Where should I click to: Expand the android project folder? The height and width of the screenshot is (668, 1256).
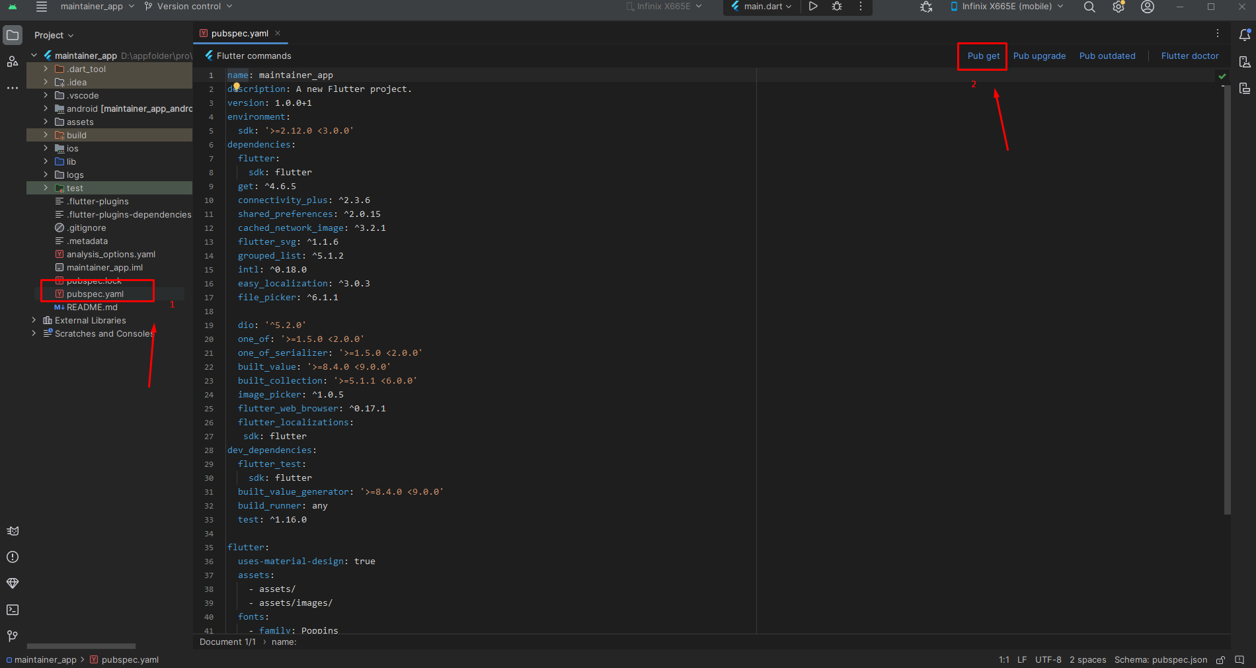pos(44,108)
